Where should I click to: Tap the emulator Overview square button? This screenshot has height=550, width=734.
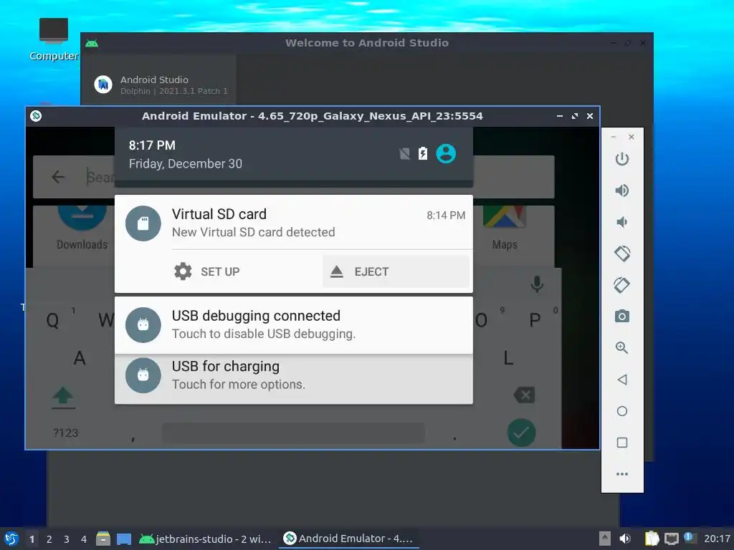(x=621, y=443)
